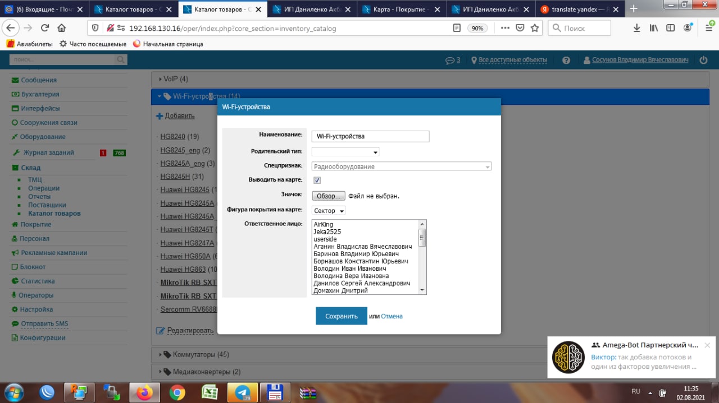
Task: Click the tracking protection shield icon
Action: (x=95, y=28)
